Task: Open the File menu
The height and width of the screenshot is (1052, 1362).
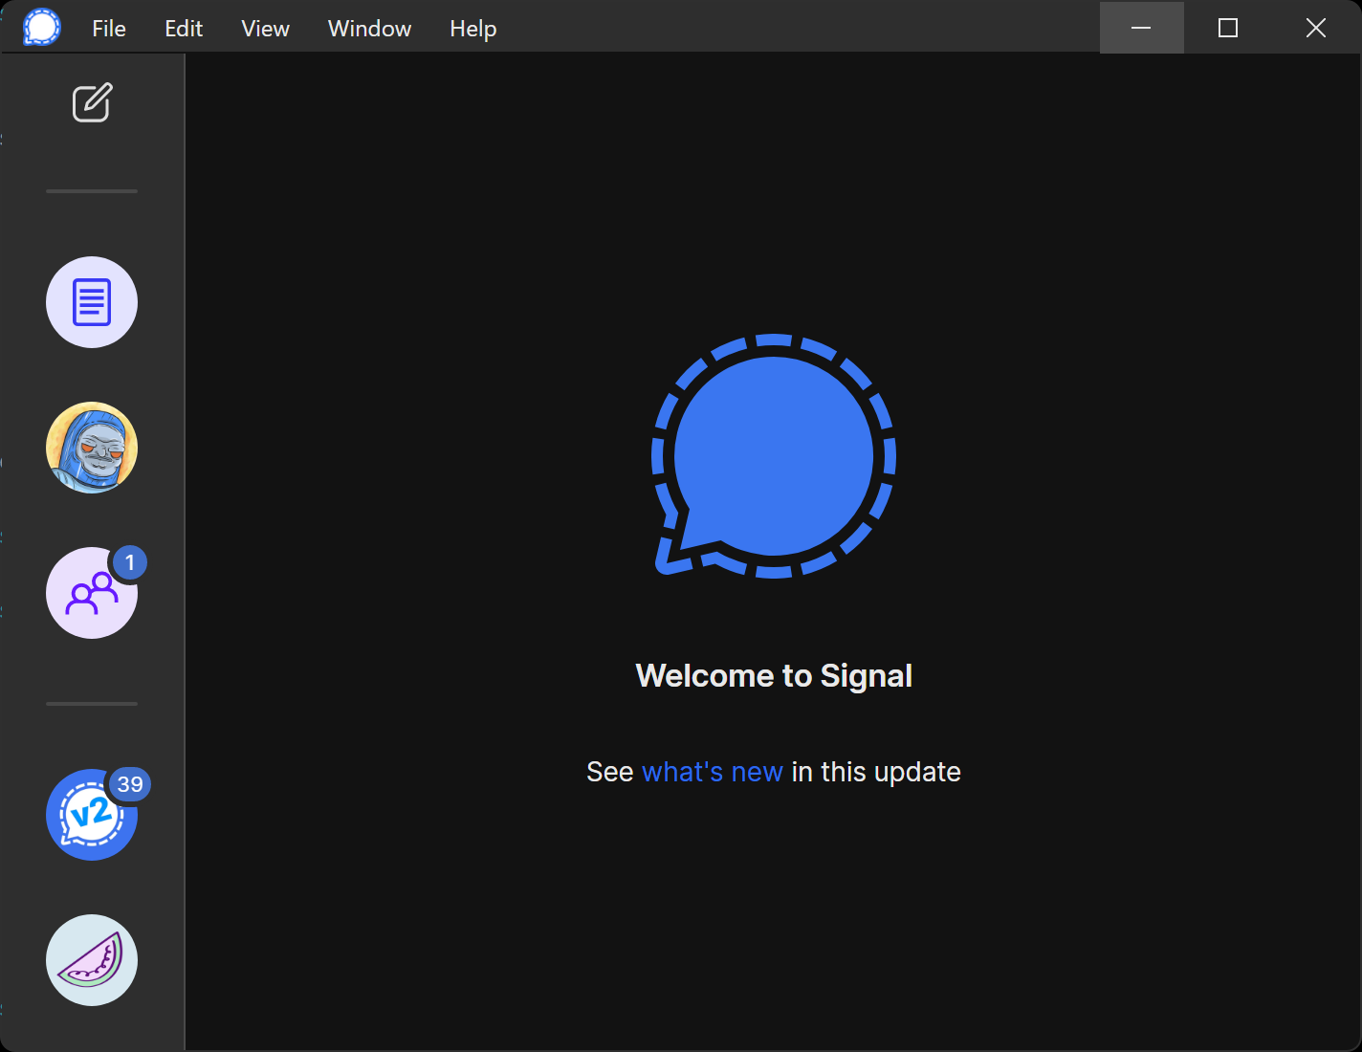Action: (x=109, y=29)
